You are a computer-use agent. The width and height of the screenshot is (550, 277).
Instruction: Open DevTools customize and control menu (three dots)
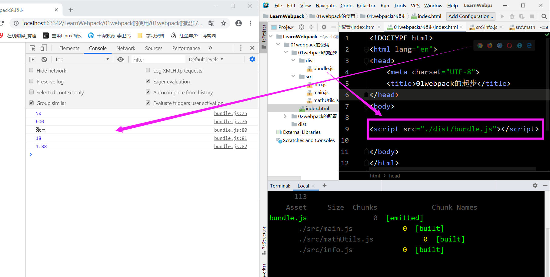pyautogui.click(x=241, y=48)
